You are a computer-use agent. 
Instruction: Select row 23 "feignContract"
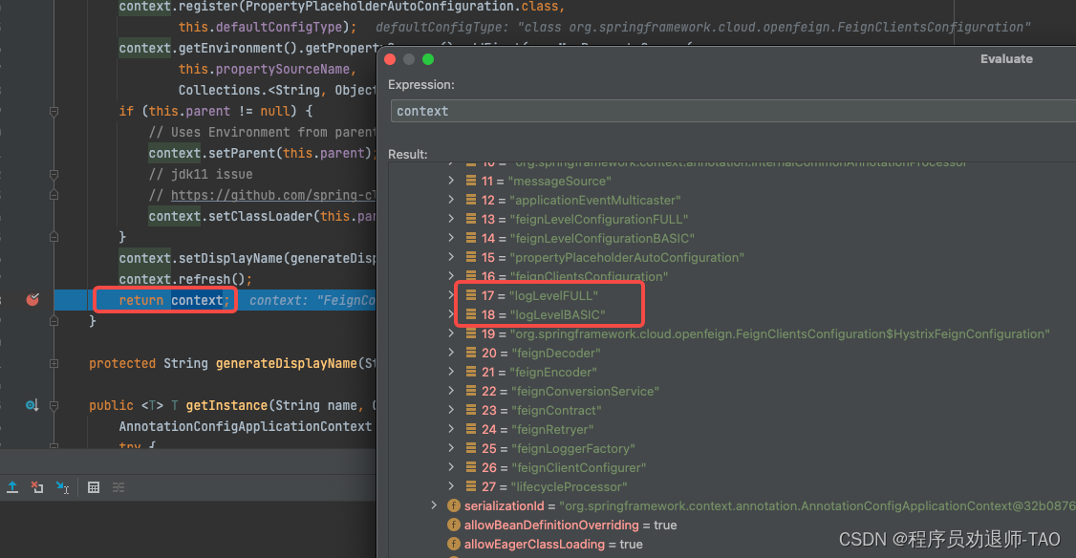[542, 411]
